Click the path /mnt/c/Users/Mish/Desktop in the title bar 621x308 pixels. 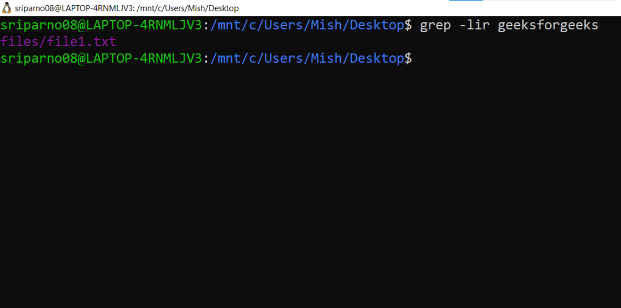coord(188,8)
